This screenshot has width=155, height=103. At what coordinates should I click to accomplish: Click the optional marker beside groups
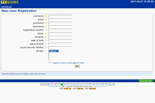(45, 51)
